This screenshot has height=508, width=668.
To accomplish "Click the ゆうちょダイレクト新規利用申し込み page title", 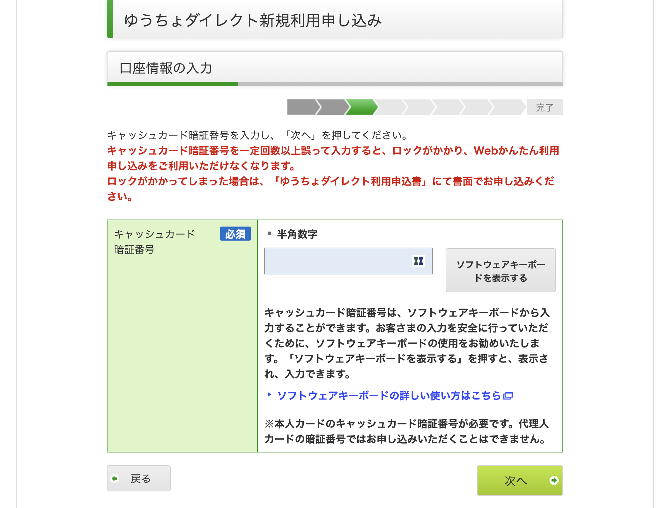I will click(x=253, y=20).
